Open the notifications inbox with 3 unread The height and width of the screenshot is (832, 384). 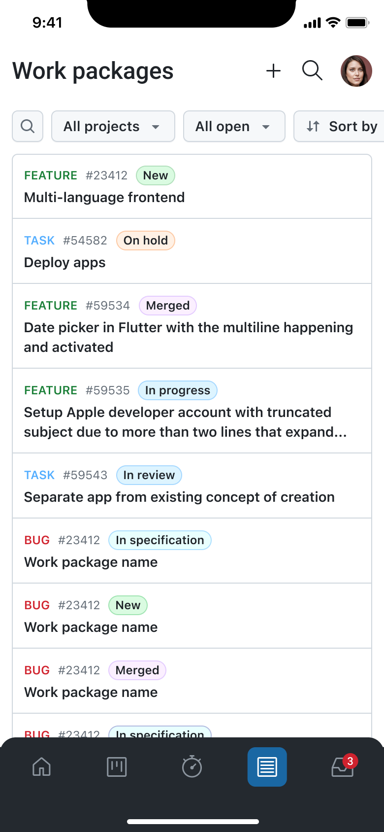pos(342,767)
